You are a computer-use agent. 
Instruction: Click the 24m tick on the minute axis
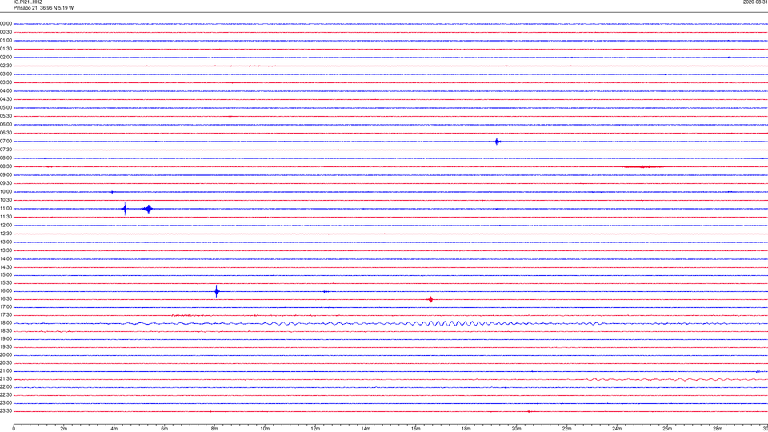pos(617,429)
